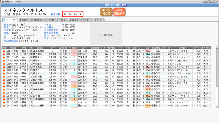Viewport: 219px width, 123px height.
Task: Open video icon for 2020/12/26 元町S row
Action: pos(4,60)
